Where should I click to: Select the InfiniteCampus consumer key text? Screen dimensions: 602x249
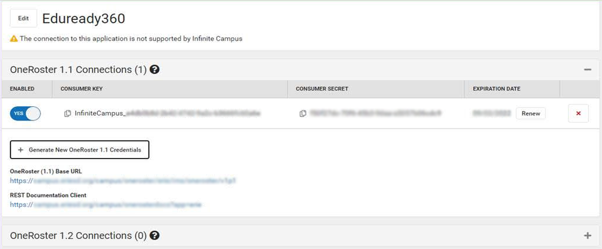[x=168, y=113]
